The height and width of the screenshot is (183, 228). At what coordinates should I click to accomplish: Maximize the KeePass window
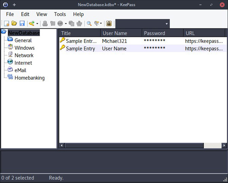click(x=211, y=5)
